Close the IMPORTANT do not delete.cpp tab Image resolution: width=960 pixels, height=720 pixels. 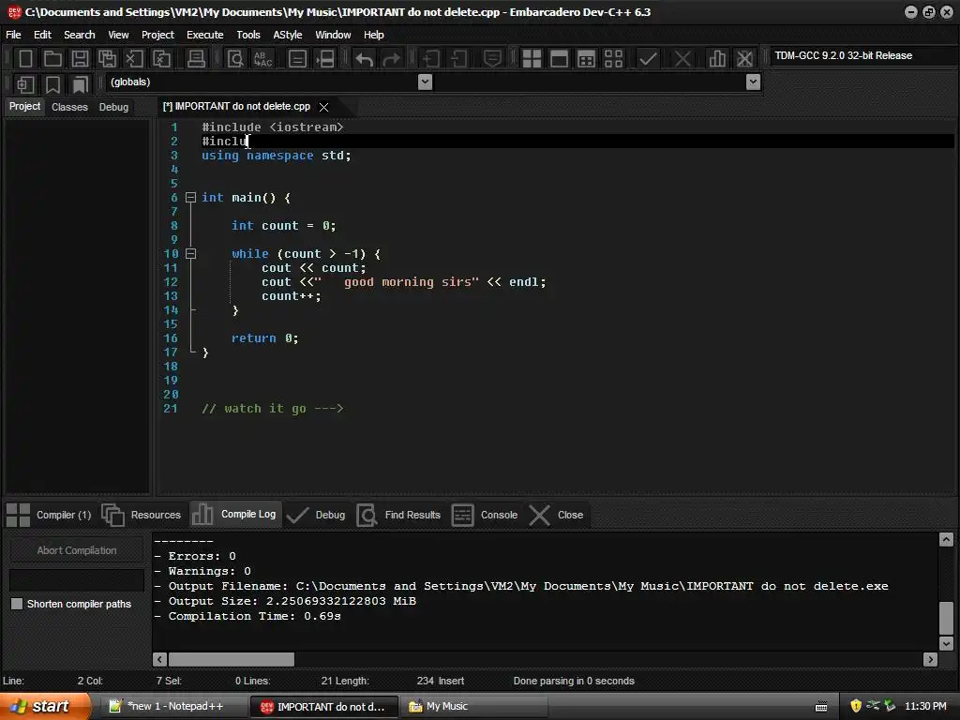[323, 107]
